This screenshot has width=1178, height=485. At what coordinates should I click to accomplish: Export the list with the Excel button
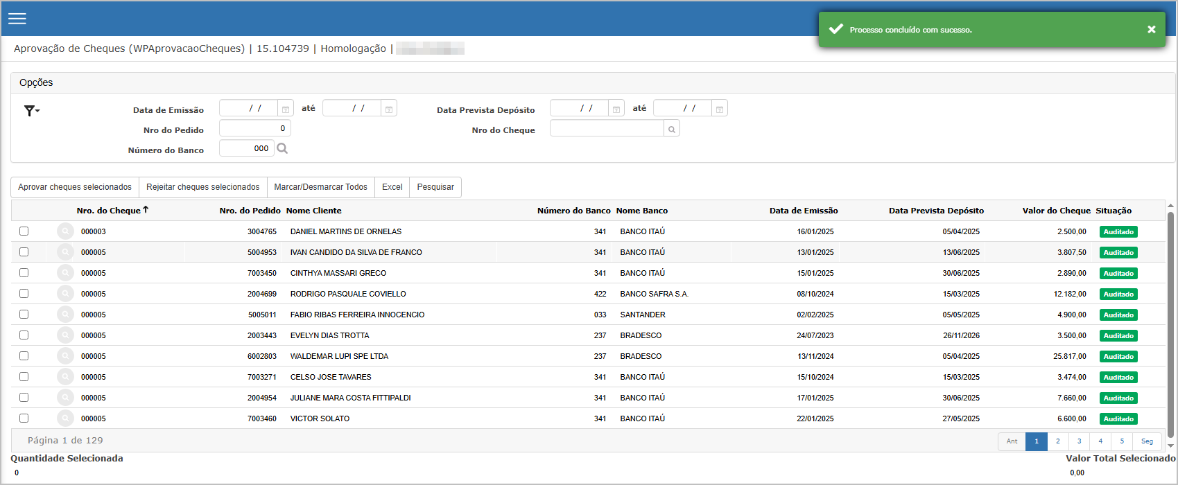tap(392, 187)
